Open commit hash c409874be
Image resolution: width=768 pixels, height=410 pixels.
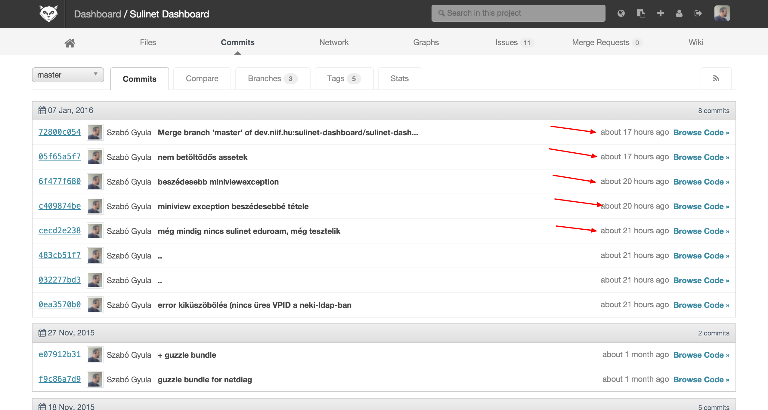click(60, 206)
